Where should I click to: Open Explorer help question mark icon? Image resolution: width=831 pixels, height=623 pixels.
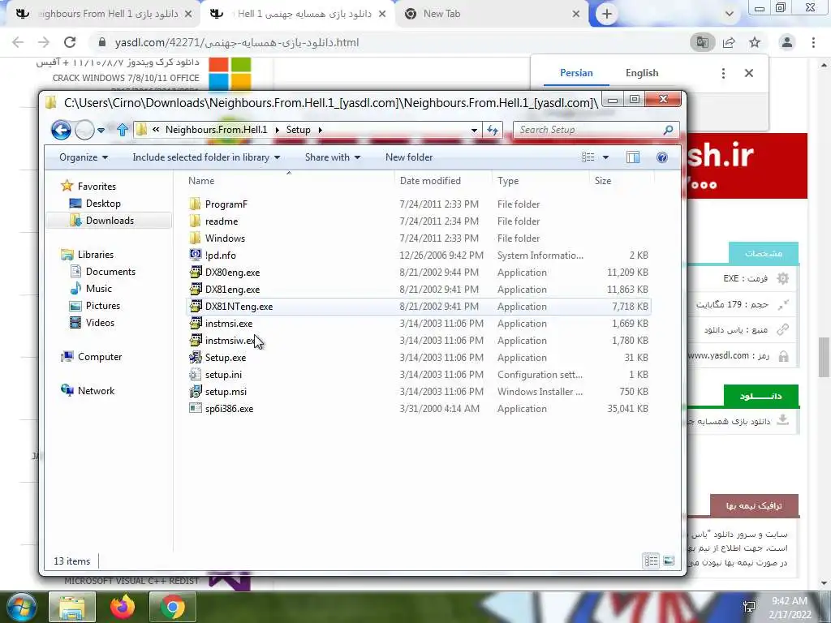coord(662,157)
